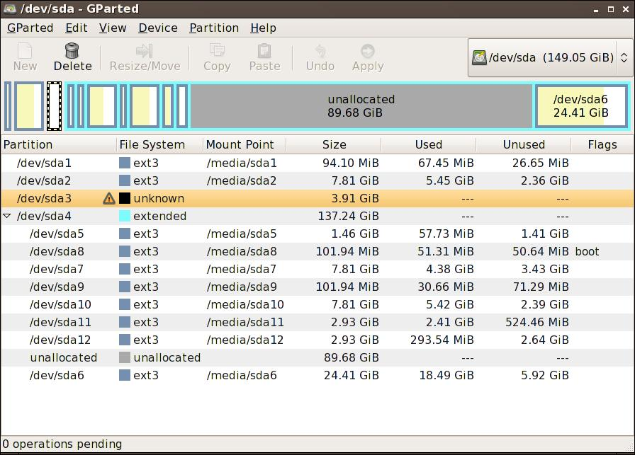Open the Partition menu
This screenshot has height=455, width=635.
point(213,28)
